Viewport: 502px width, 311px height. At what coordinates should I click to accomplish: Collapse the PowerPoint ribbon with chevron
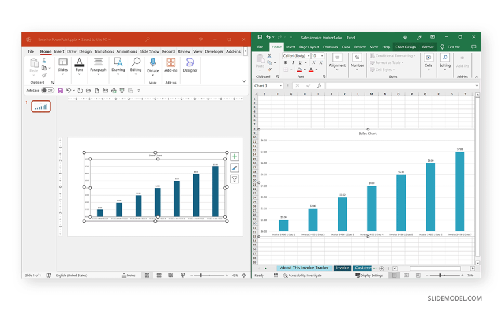click(244, 81)
